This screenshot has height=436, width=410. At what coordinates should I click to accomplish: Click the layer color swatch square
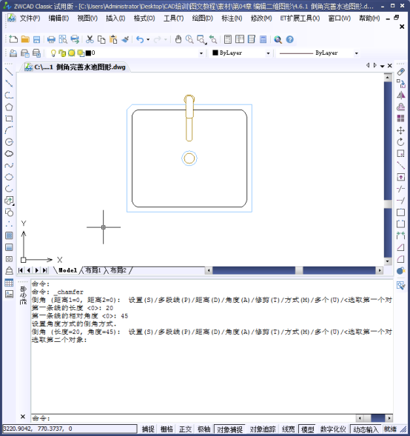(x=88, y=53)
